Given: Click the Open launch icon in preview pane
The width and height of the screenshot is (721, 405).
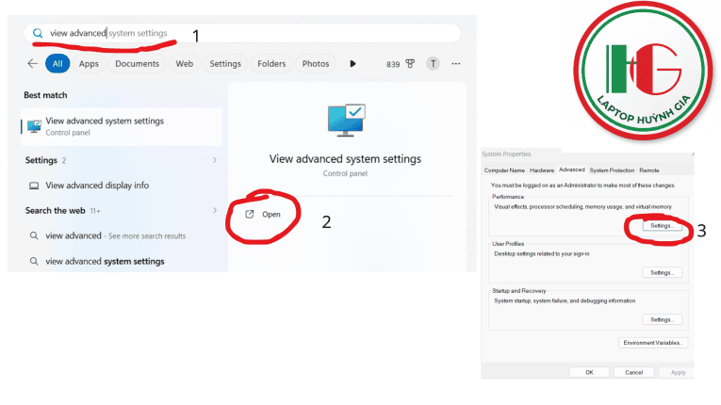Looking at the screenshot, I should pos(249,214).
